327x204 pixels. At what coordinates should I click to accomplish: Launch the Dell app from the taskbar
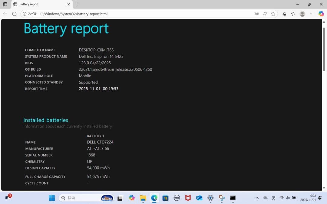coord(177,198)
